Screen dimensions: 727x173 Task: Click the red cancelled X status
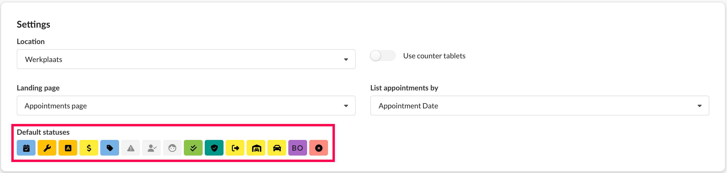click(x=319, y=148)
